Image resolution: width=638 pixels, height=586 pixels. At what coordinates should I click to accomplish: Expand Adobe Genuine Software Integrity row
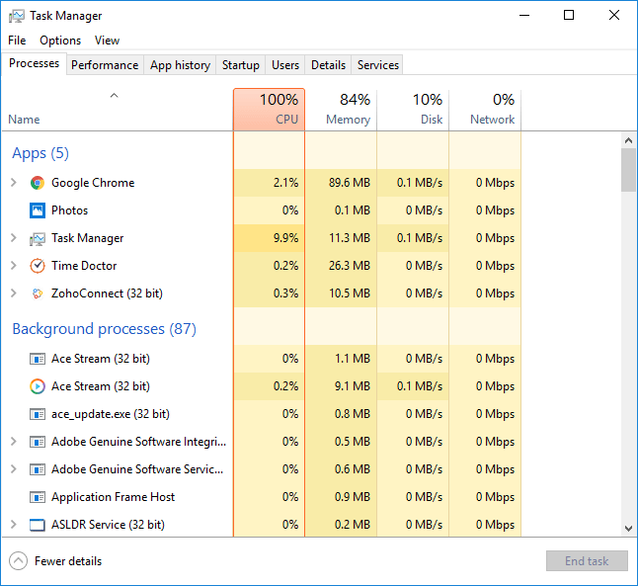coord(14,442)
